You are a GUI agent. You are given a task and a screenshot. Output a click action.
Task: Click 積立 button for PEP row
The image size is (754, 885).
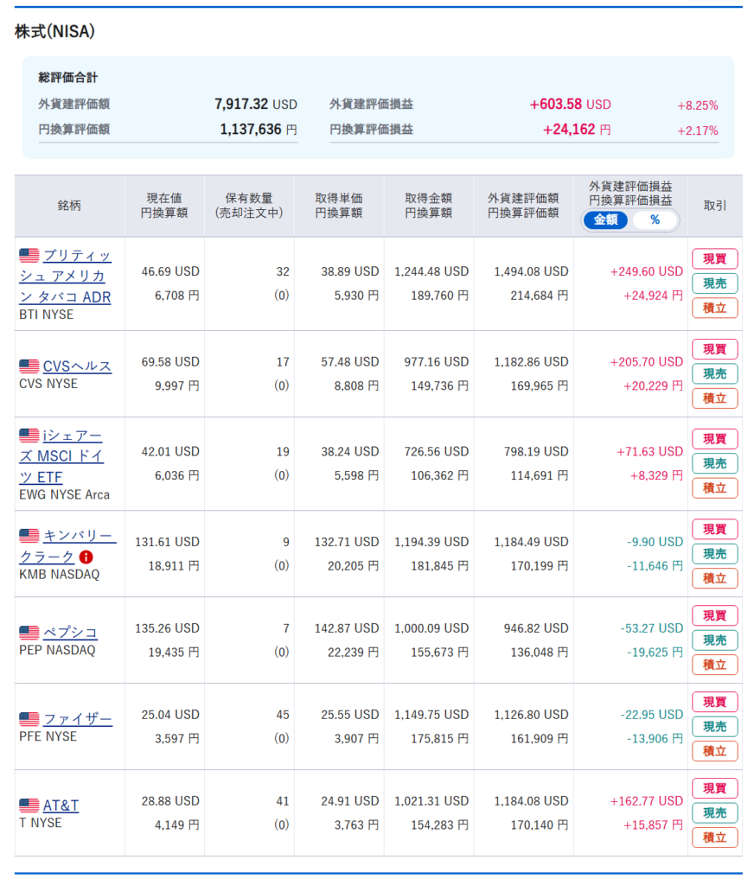click(x=715, y=665)
